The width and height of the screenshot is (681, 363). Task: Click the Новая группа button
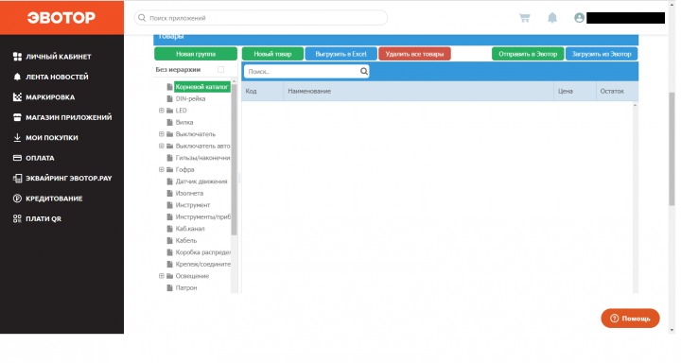pyautogui.click(x=196, y=54)
